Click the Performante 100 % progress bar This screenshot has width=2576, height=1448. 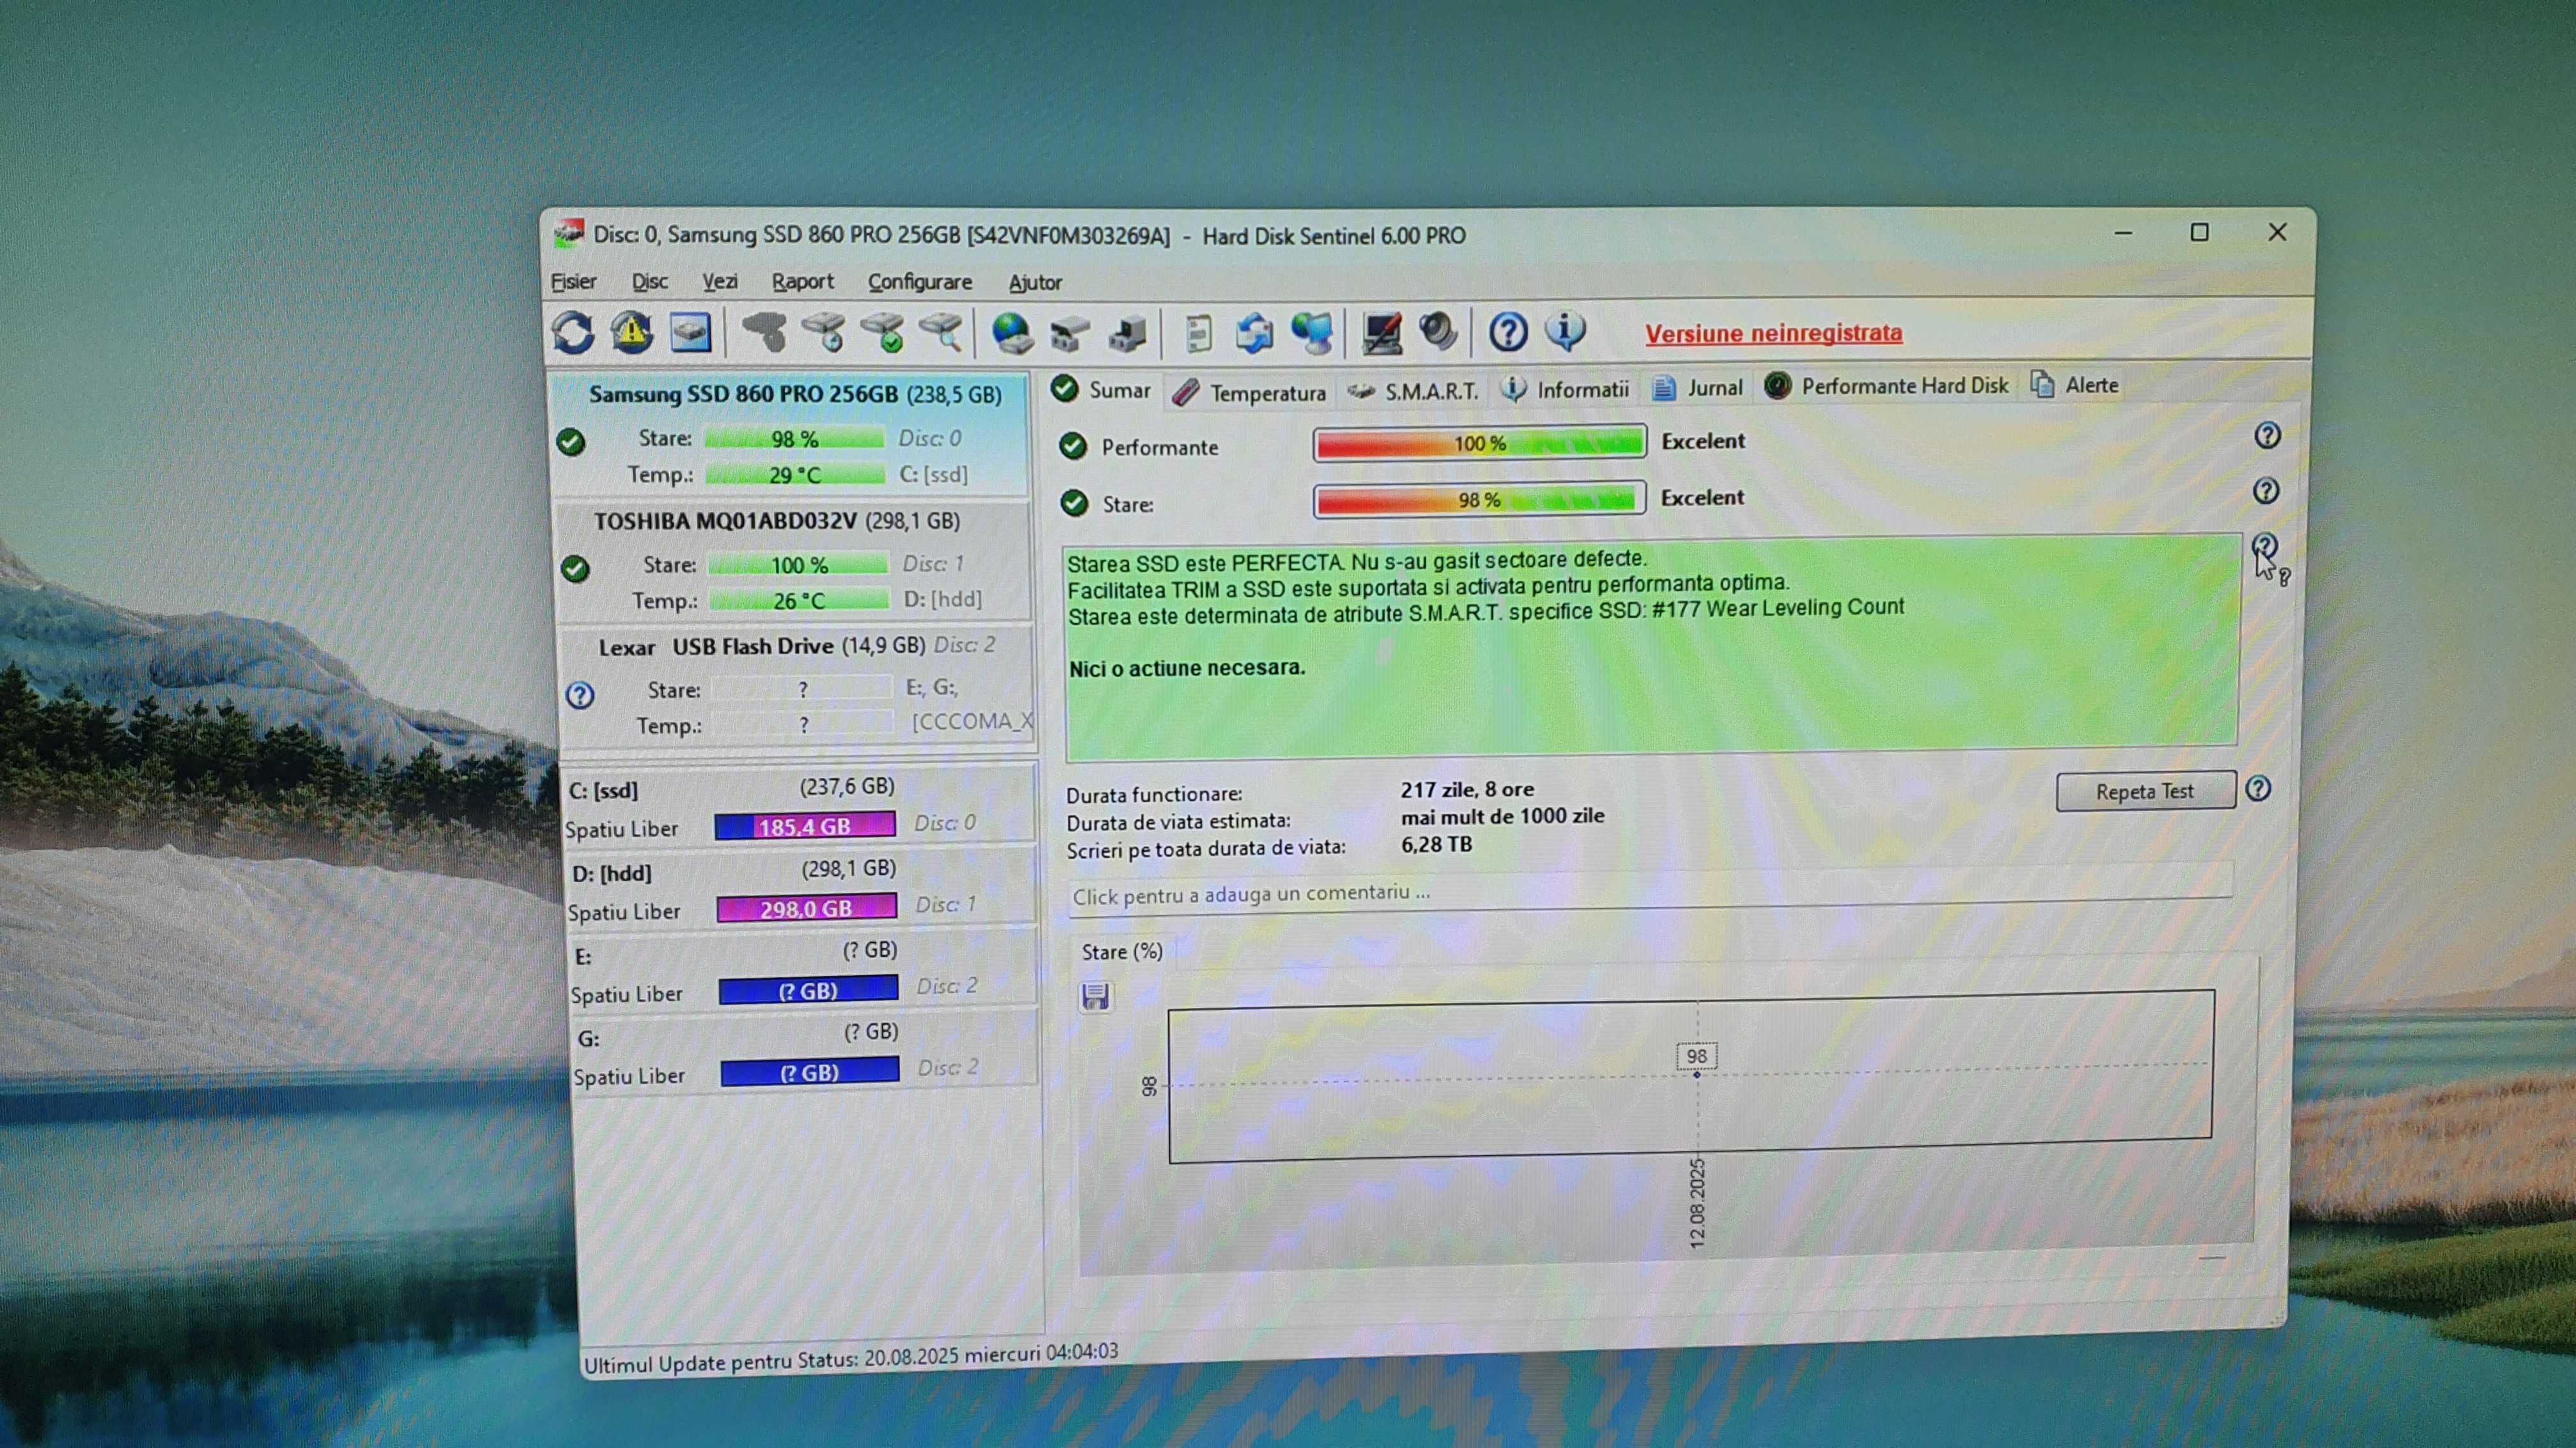coord(1480,442)
